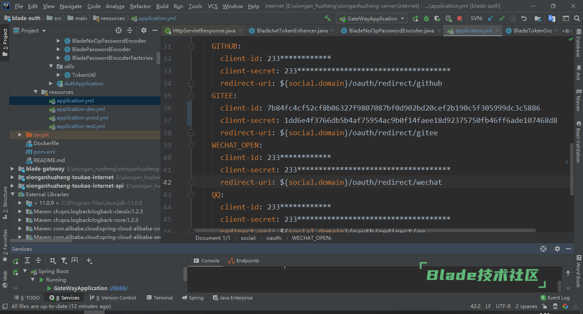Open the File menu
This screenshot has width=583, height=314.
pos(19,6)
